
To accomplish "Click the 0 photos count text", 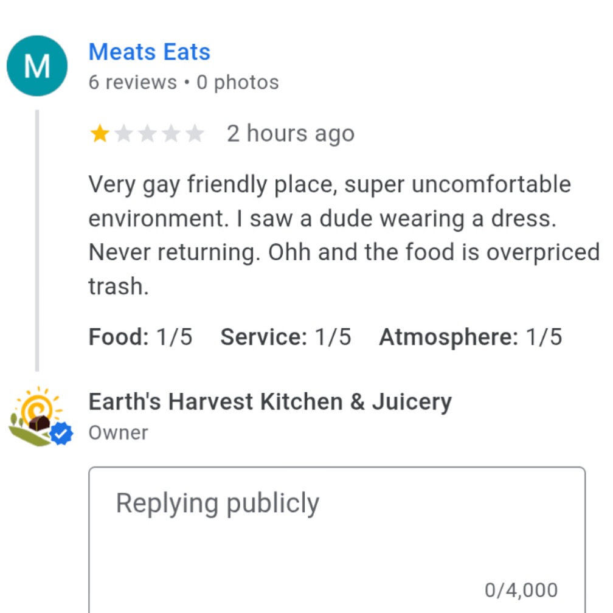I will click(238, 82).
